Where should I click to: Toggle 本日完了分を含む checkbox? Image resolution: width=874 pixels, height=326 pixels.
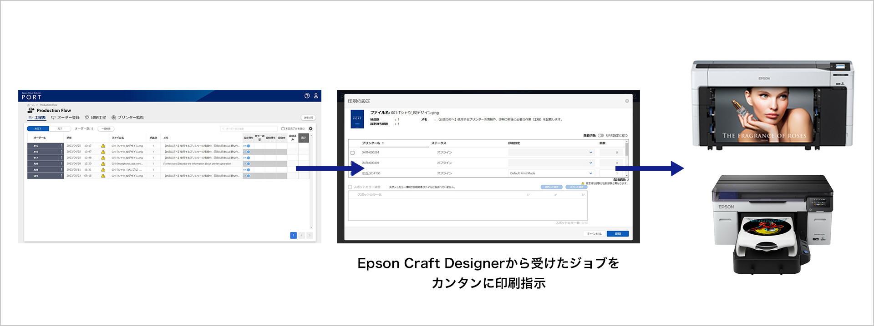pyautogui.click(x=283, y=129)
